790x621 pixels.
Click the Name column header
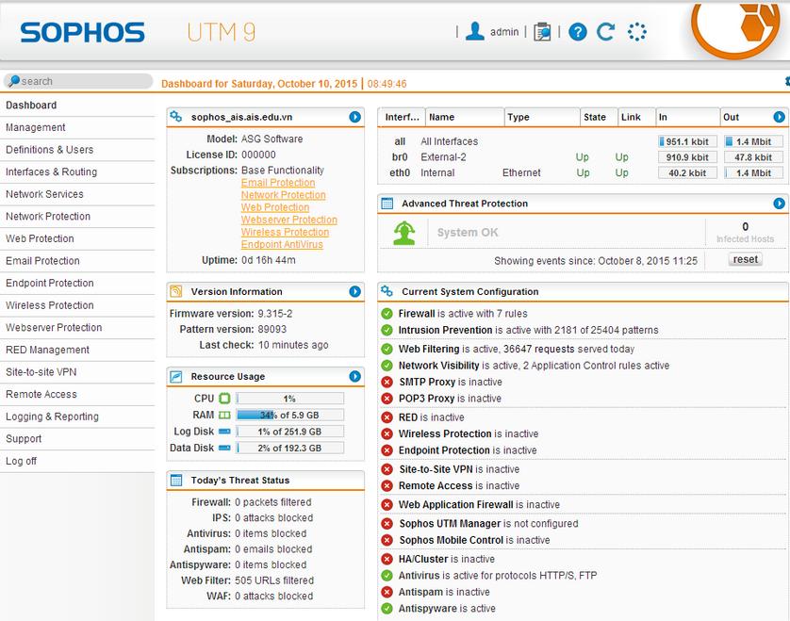[465, 118]
